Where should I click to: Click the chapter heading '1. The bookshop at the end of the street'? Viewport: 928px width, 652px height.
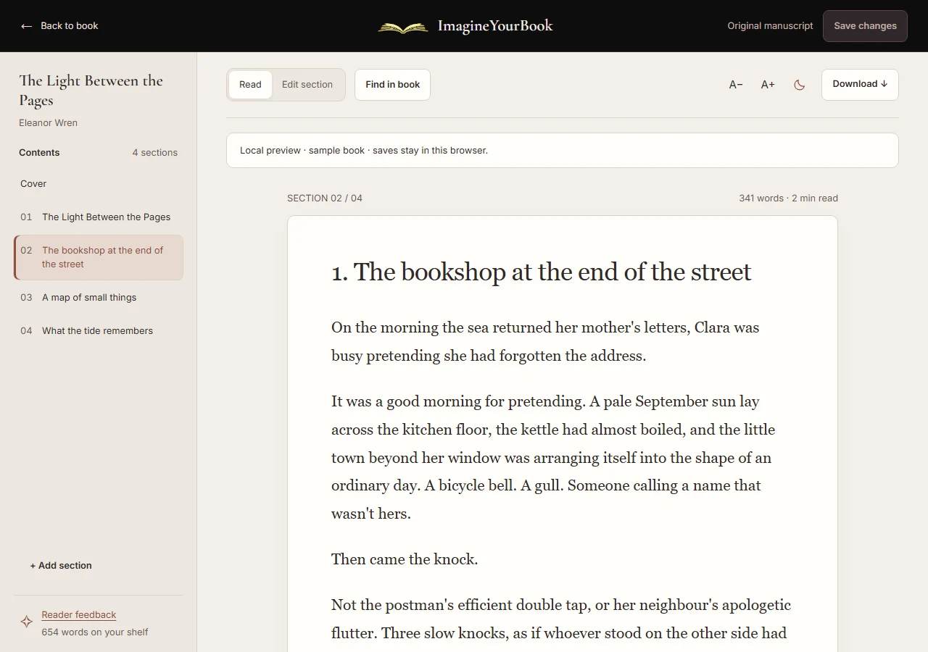[x=542, y=272]
